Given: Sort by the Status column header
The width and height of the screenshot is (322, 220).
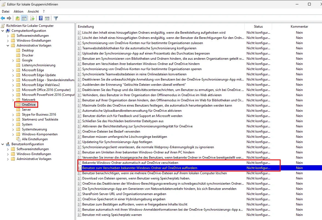Looking at the screenshot, I should click(x=258, y=27).
